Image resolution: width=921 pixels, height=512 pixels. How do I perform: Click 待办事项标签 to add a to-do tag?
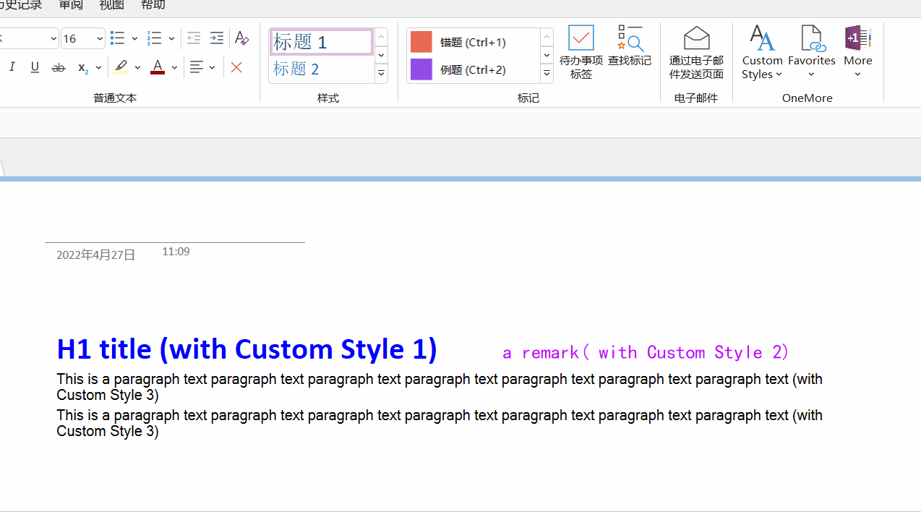pyautogui.click(x=581, y=51)
